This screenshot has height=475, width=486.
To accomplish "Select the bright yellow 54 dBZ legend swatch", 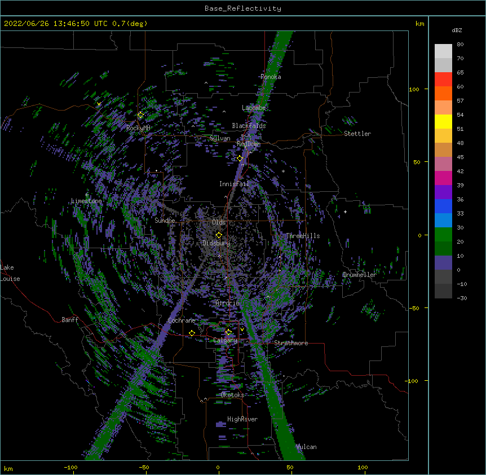I will tap(443, 121).
